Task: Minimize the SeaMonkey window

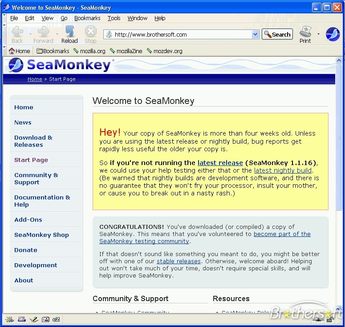Action: [x=316, y=8]
